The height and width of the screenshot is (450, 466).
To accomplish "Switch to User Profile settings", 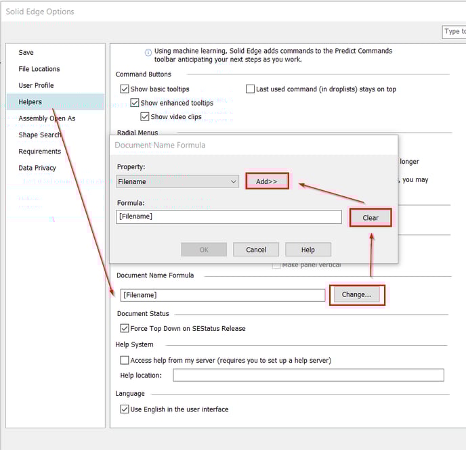I will click(x=36, y=85).
